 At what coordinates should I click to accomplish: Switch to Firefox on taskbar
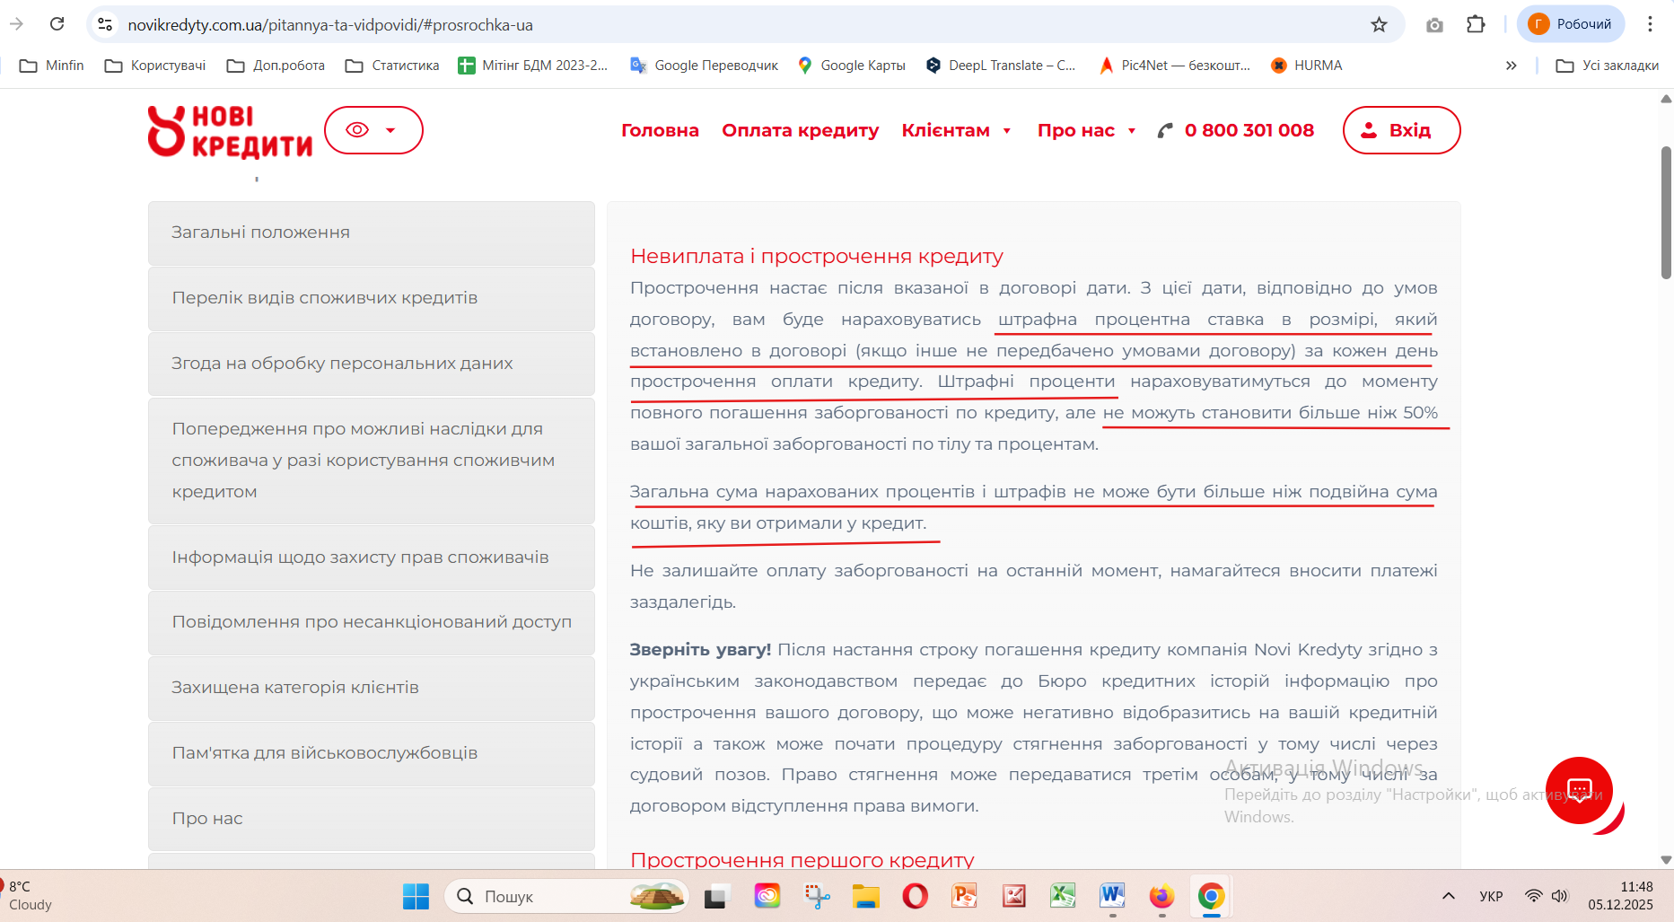1161,896
